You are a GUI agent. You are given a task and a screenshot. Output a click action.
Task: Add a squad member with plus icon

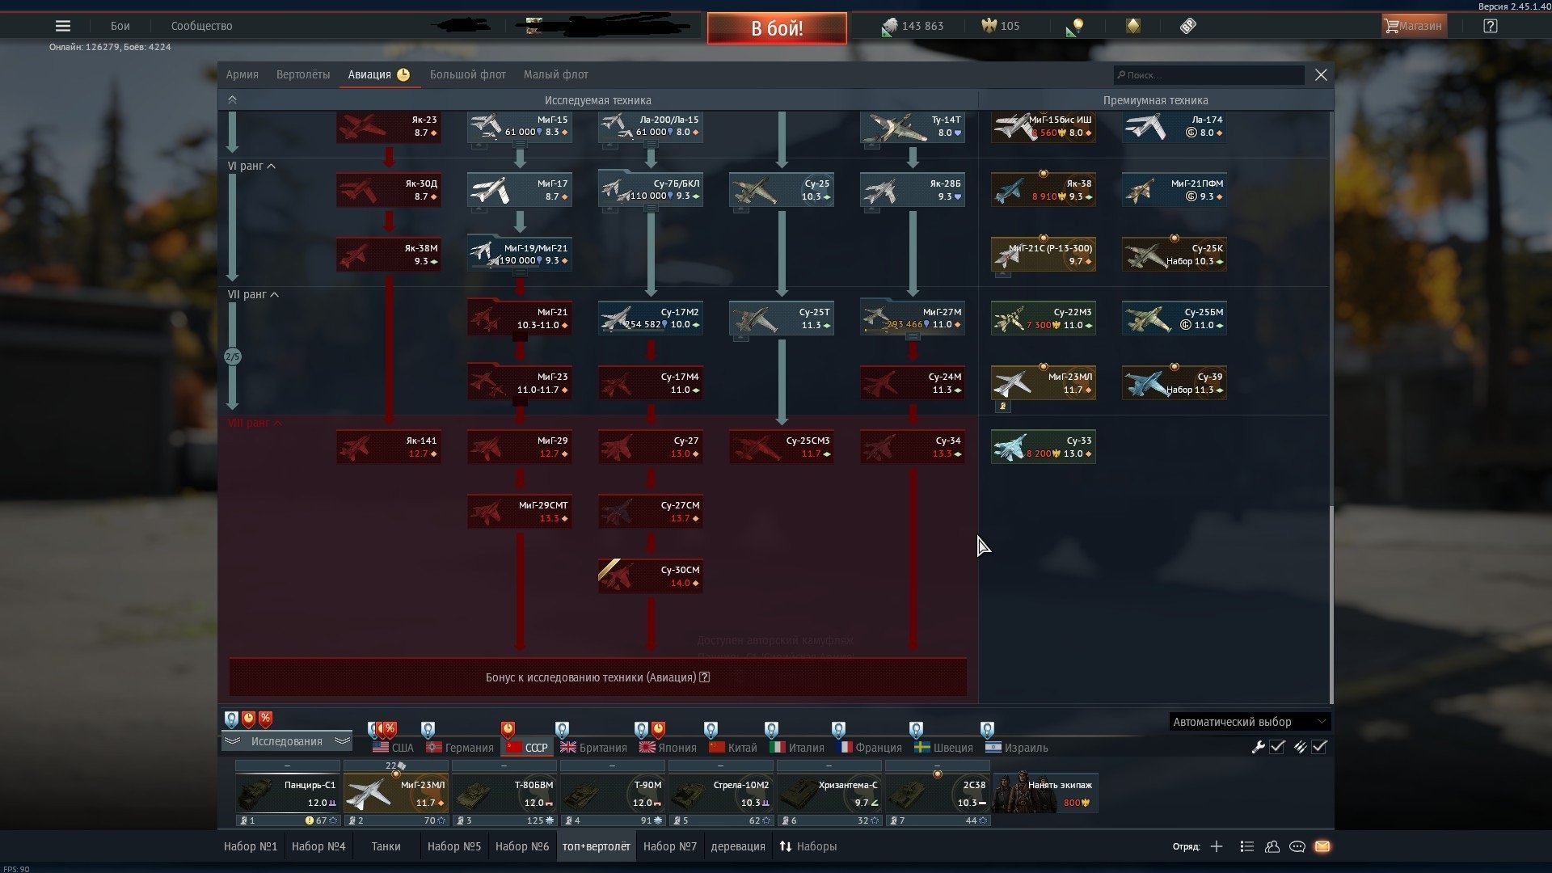(1217, 846)
